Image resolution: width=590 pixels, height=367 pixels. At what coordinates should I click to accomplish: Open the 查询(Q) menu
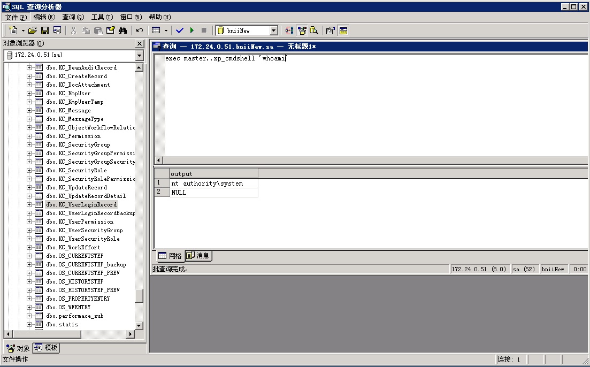coord(73,17)
